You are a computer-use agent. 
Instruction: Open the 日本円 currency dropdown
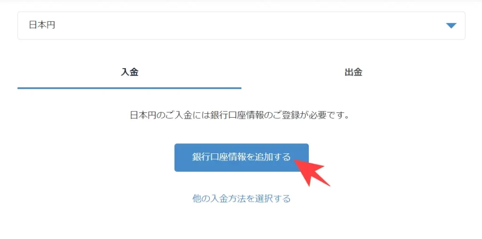[241, 25]
